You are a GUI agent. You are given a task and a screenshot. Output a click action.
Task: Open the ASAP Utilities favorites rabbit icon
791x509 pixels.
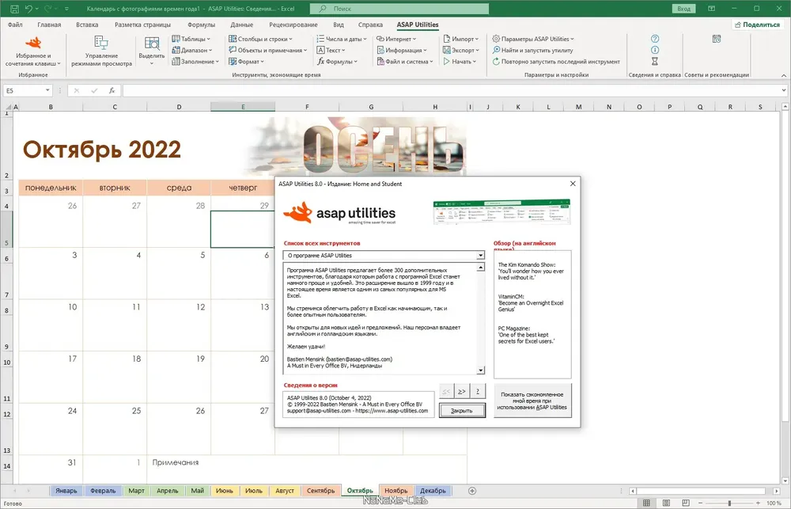point(33,43)
